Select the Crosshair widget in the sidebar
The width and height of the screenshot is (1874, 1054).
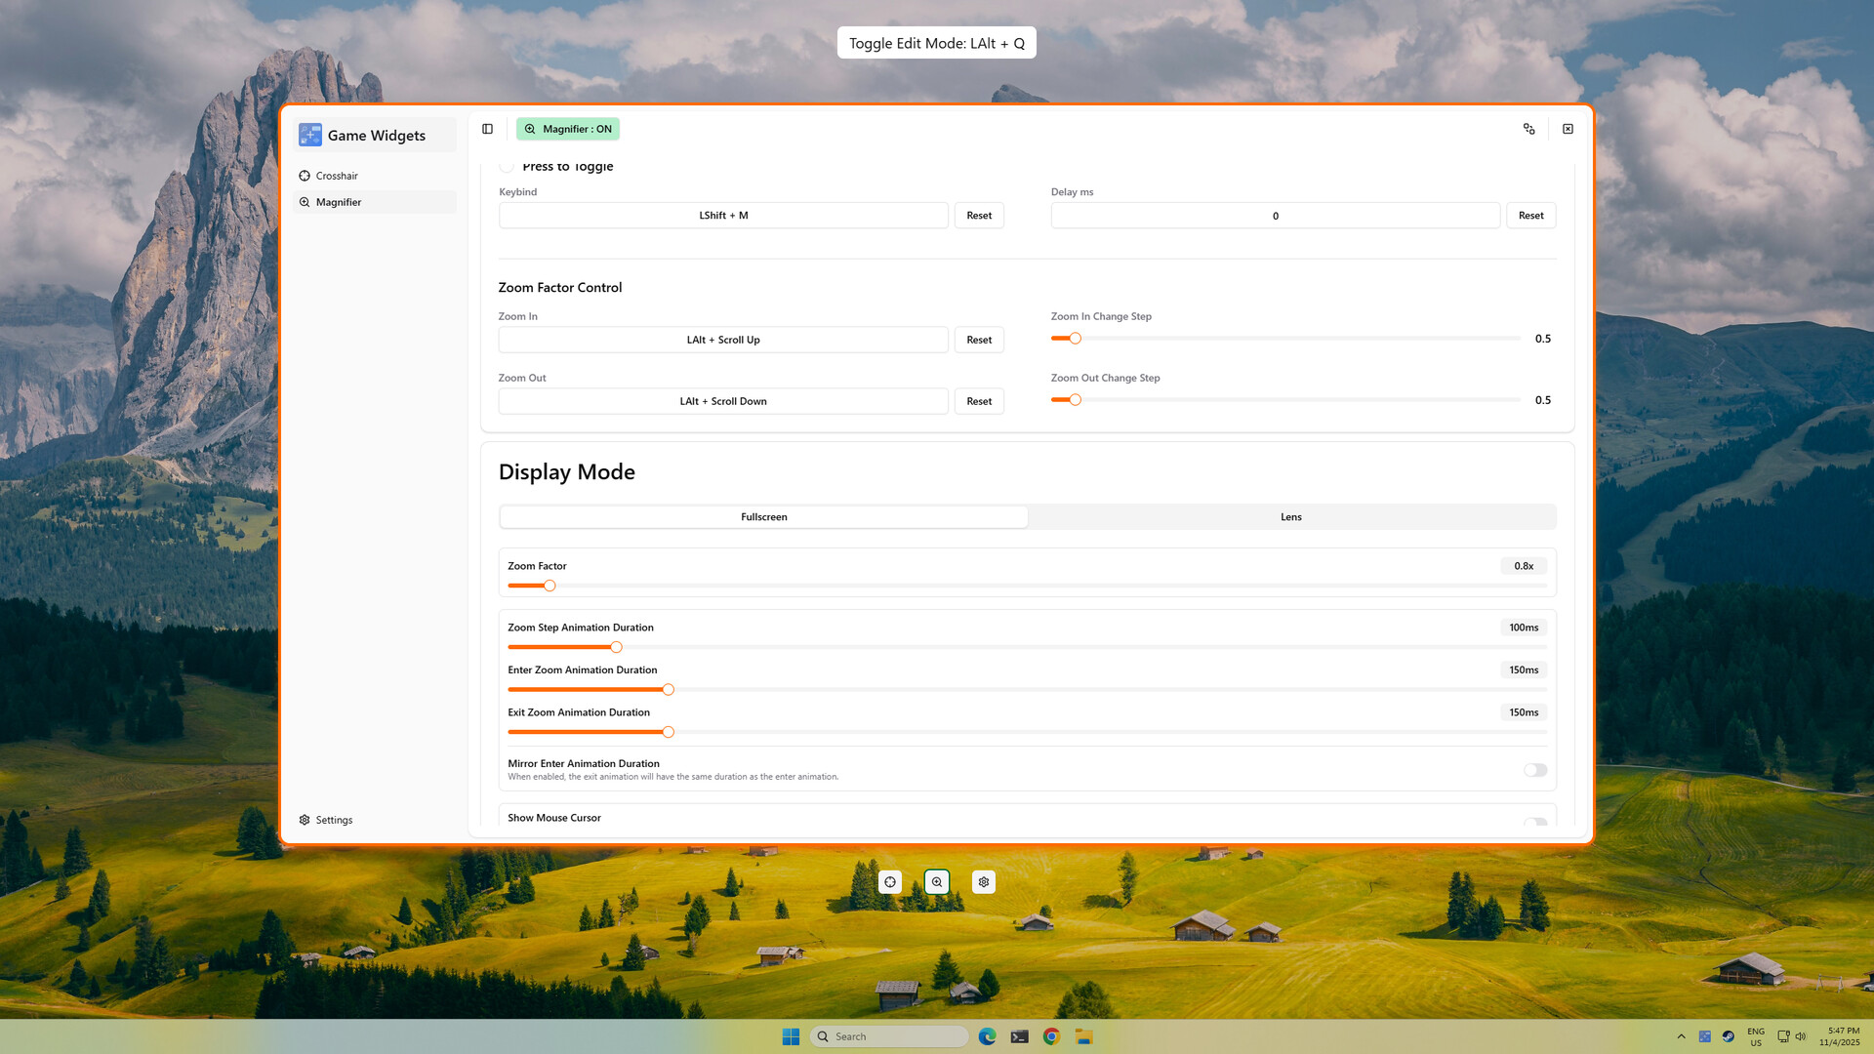[337, 176]
